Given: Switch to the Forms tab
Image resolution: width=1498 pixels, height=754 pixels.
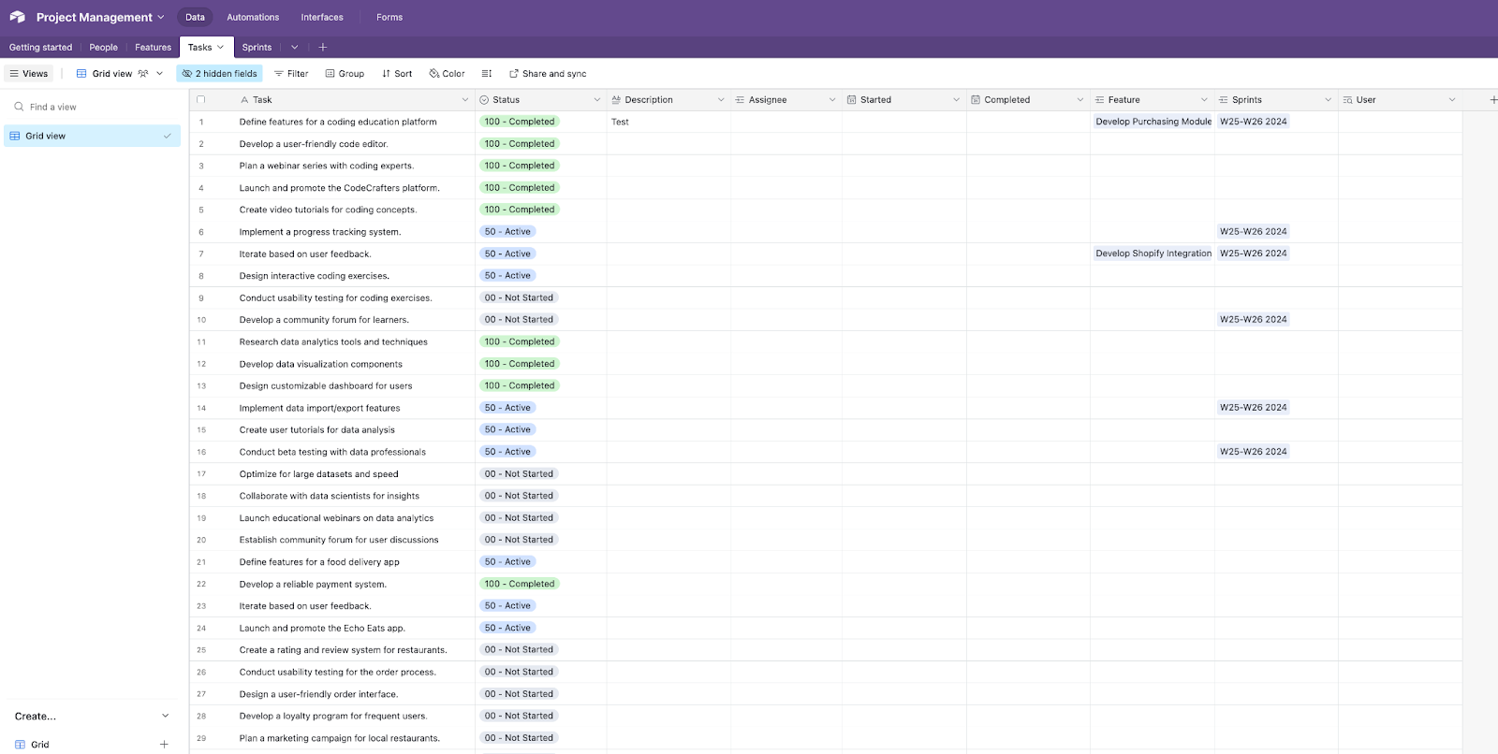Looking at the screenshot, I should click(x=389, y=17).
